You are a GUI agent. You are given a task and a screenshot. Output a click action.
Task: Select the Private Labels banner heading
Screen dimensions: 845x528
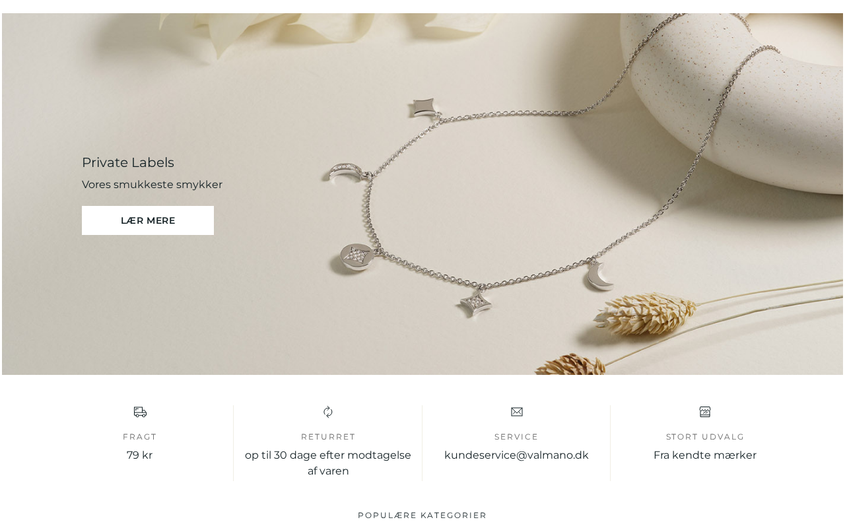[x=128, y=162]
